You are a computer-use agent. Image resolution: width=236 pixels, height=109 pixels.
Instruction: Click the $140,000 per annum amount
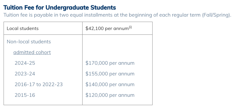pyautogui.click(x=110, y=84)
